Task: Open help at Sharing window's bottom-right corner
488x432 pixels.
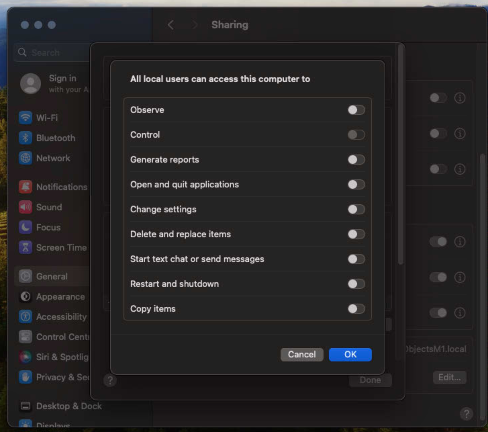Action: click(466, 414)
